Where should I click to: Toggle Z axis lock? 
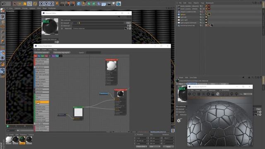(51, 4)
